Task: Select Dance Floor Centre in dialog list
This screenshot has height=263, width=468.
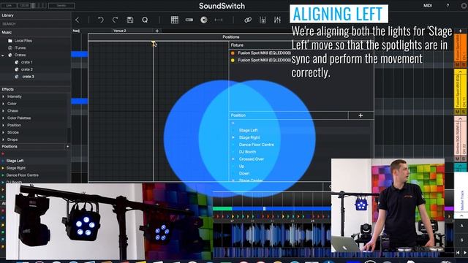Action: tap(257, 145)
